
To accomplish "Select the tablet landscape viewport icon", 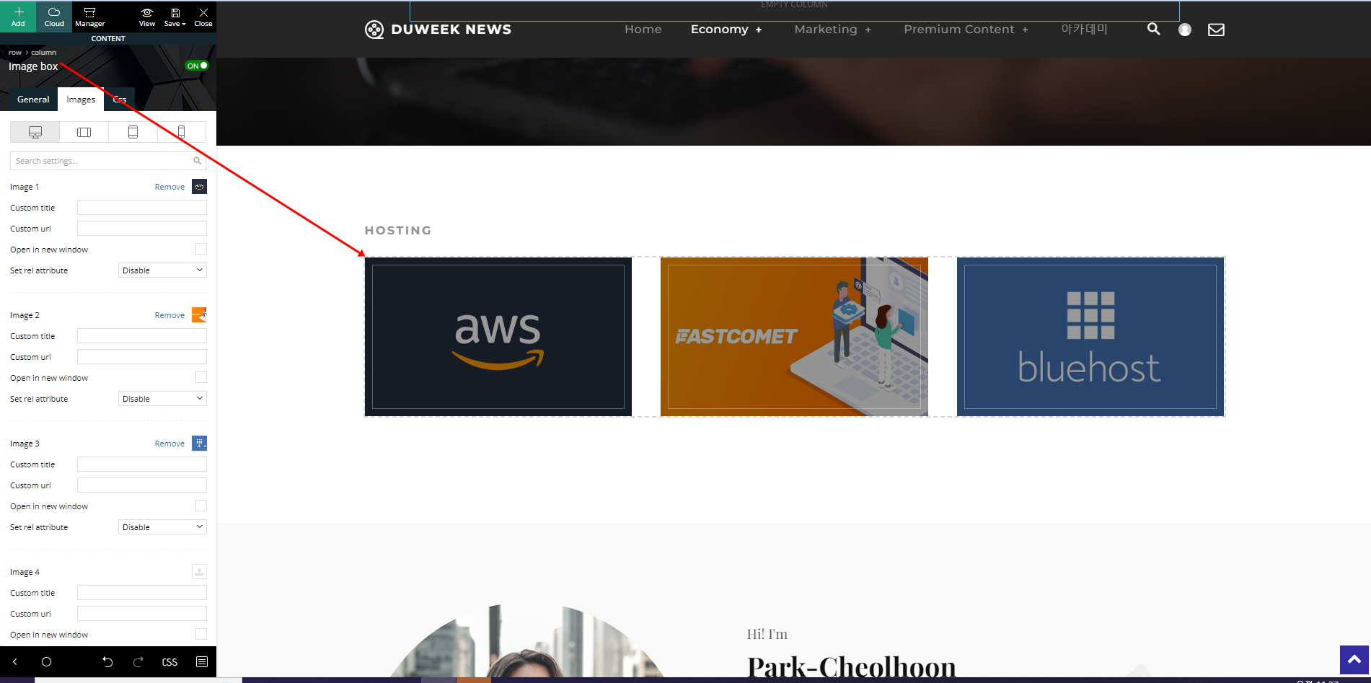I will tap(84, 132).
